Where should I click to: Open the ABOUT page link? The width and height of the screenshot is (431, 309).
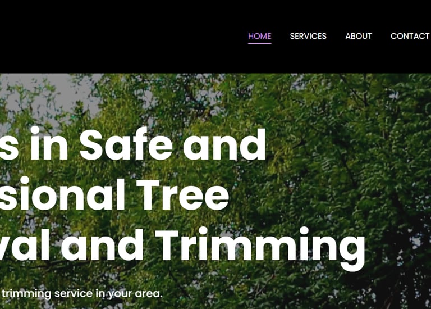pyautogui.click(x=359, y=36)
